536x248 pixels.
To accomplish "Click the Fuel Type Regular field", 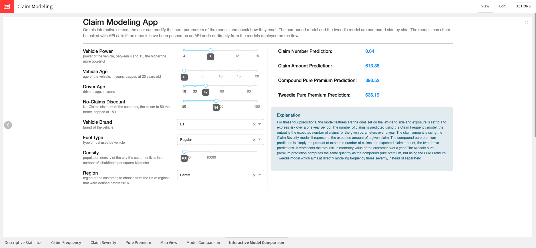I will click(x=221, y=140).
